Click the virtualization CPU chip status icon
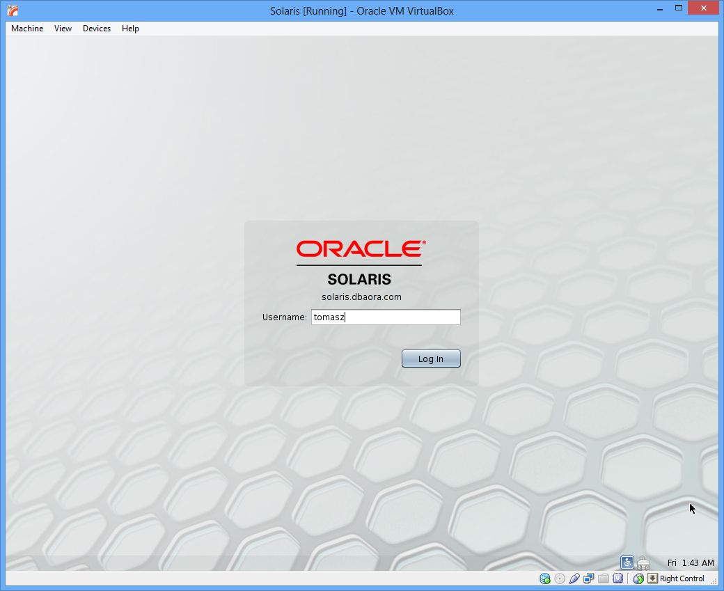The image size is (724, 591). (x=617, y=578)
